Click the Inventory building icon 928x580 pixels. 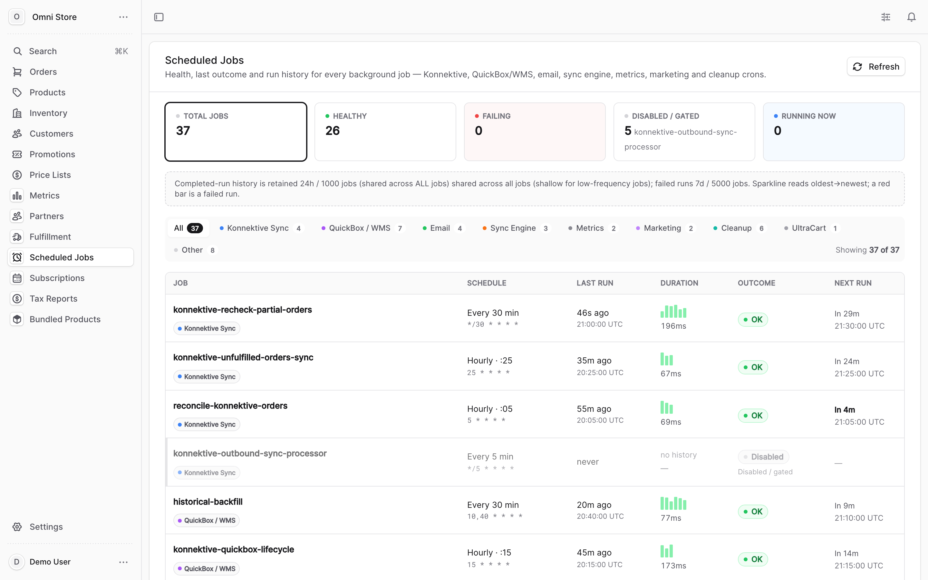[17, 113]
